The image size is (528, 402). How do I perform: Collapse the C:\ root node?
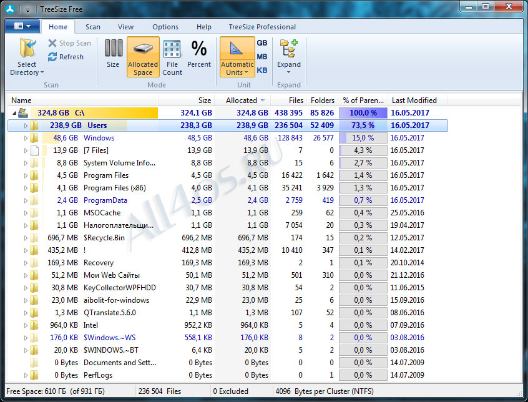point(14,113)
